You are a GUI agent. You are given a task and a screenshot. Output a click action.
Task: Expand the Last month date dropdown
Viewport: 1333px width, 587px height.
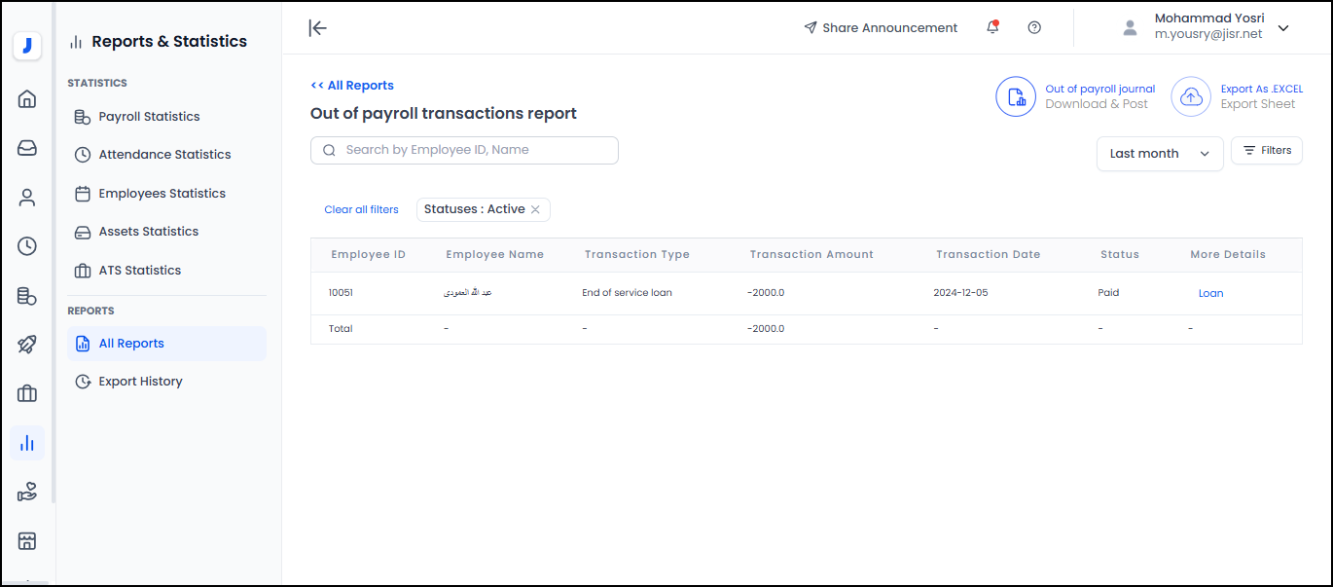pyautogui.click(x=1160, y=154)
